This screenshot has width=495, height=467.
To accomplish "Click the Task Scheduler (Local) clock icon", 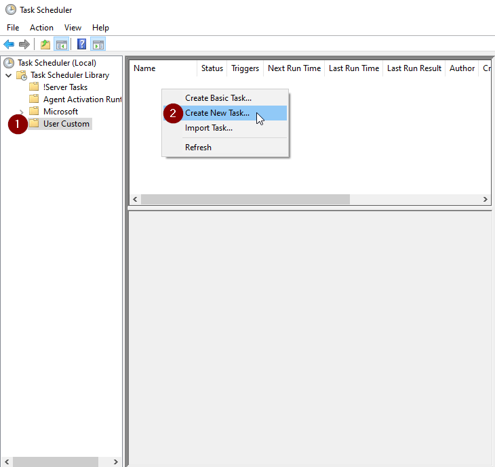I will [x=9, y=63].
